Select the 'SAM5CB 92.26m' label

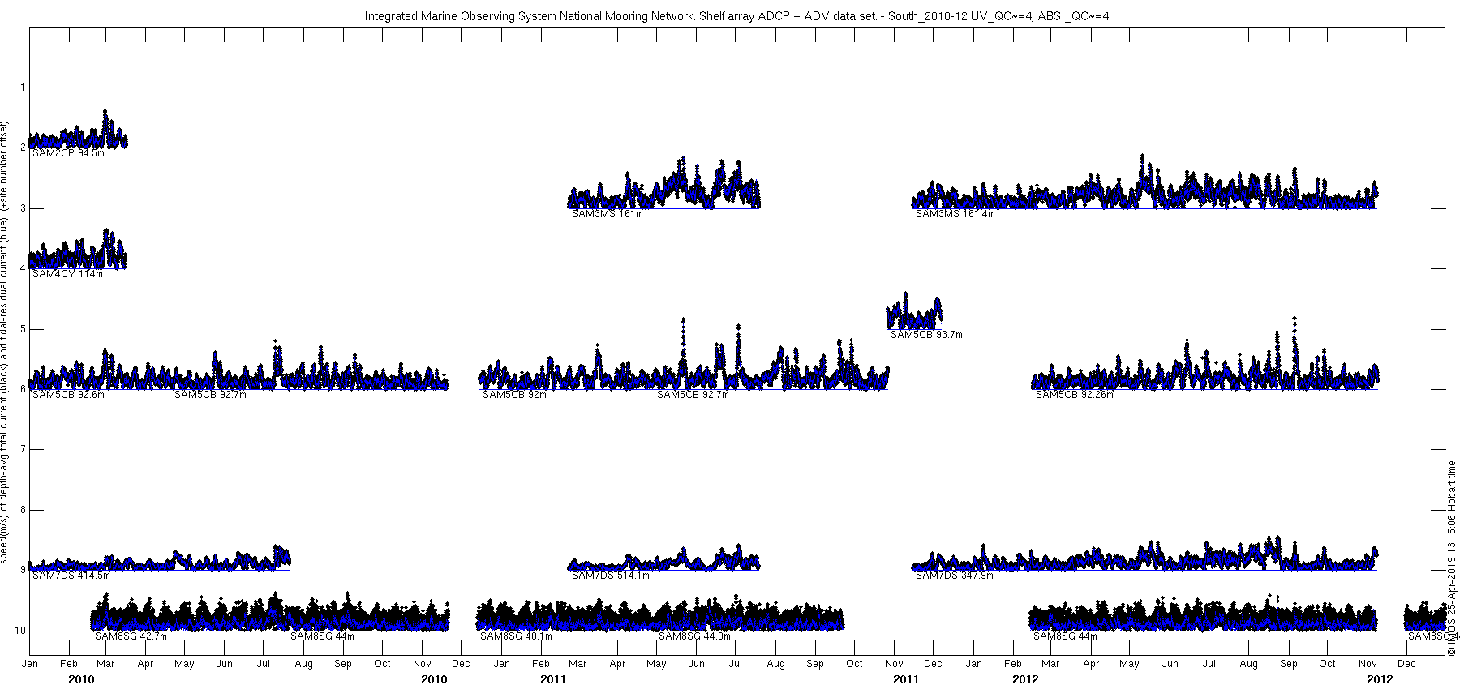click(x=1075, y=395)
